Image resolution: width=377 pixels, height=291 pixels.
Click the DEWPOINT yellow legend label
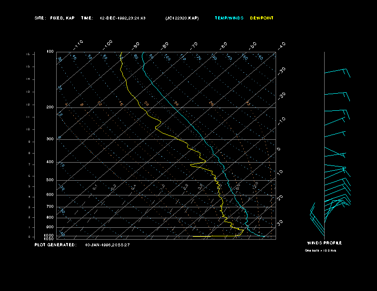262,18
